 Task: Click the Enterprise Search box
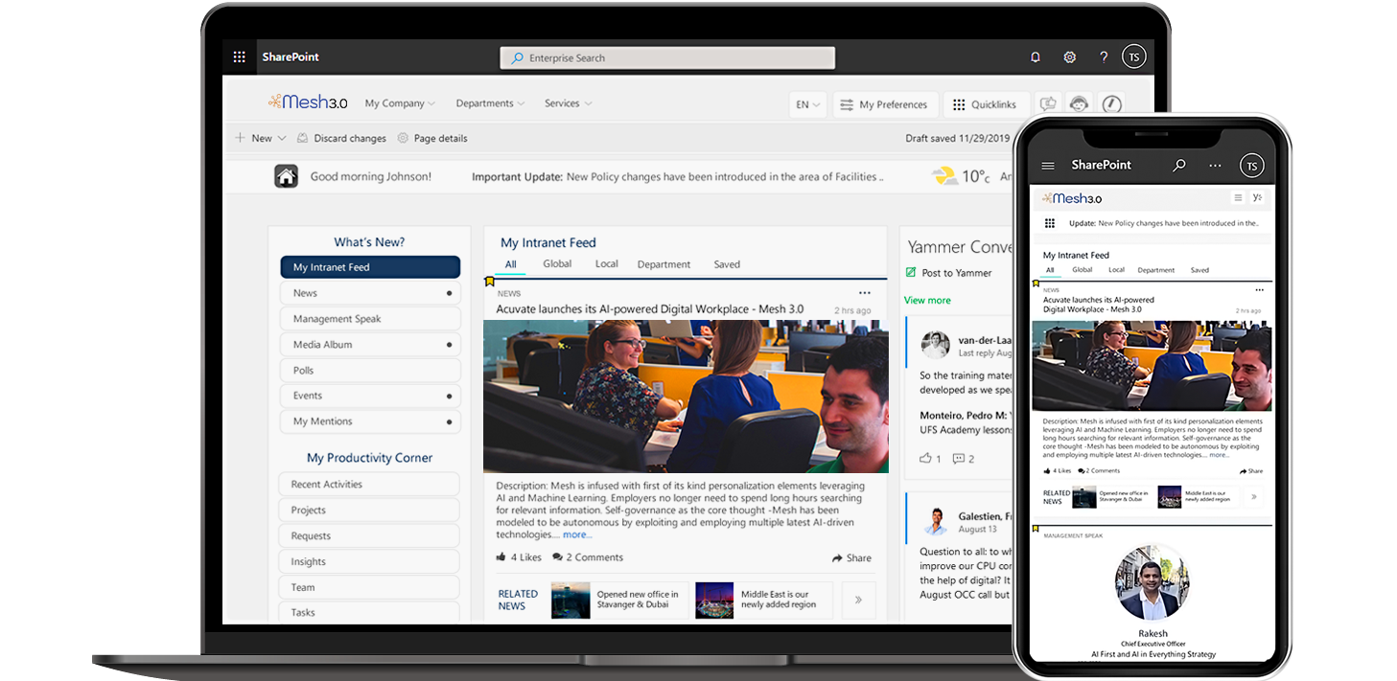667,57
